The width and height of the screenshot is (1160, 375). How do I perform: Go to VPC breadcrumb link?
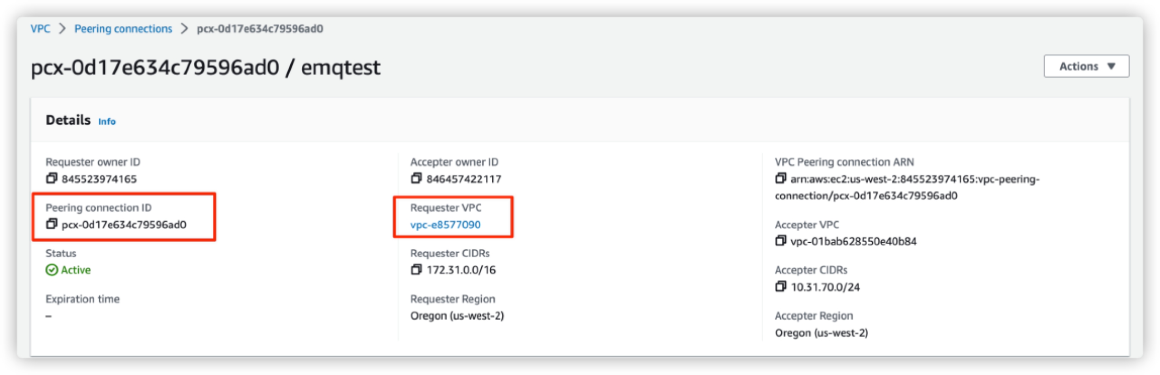click(40, 29)
